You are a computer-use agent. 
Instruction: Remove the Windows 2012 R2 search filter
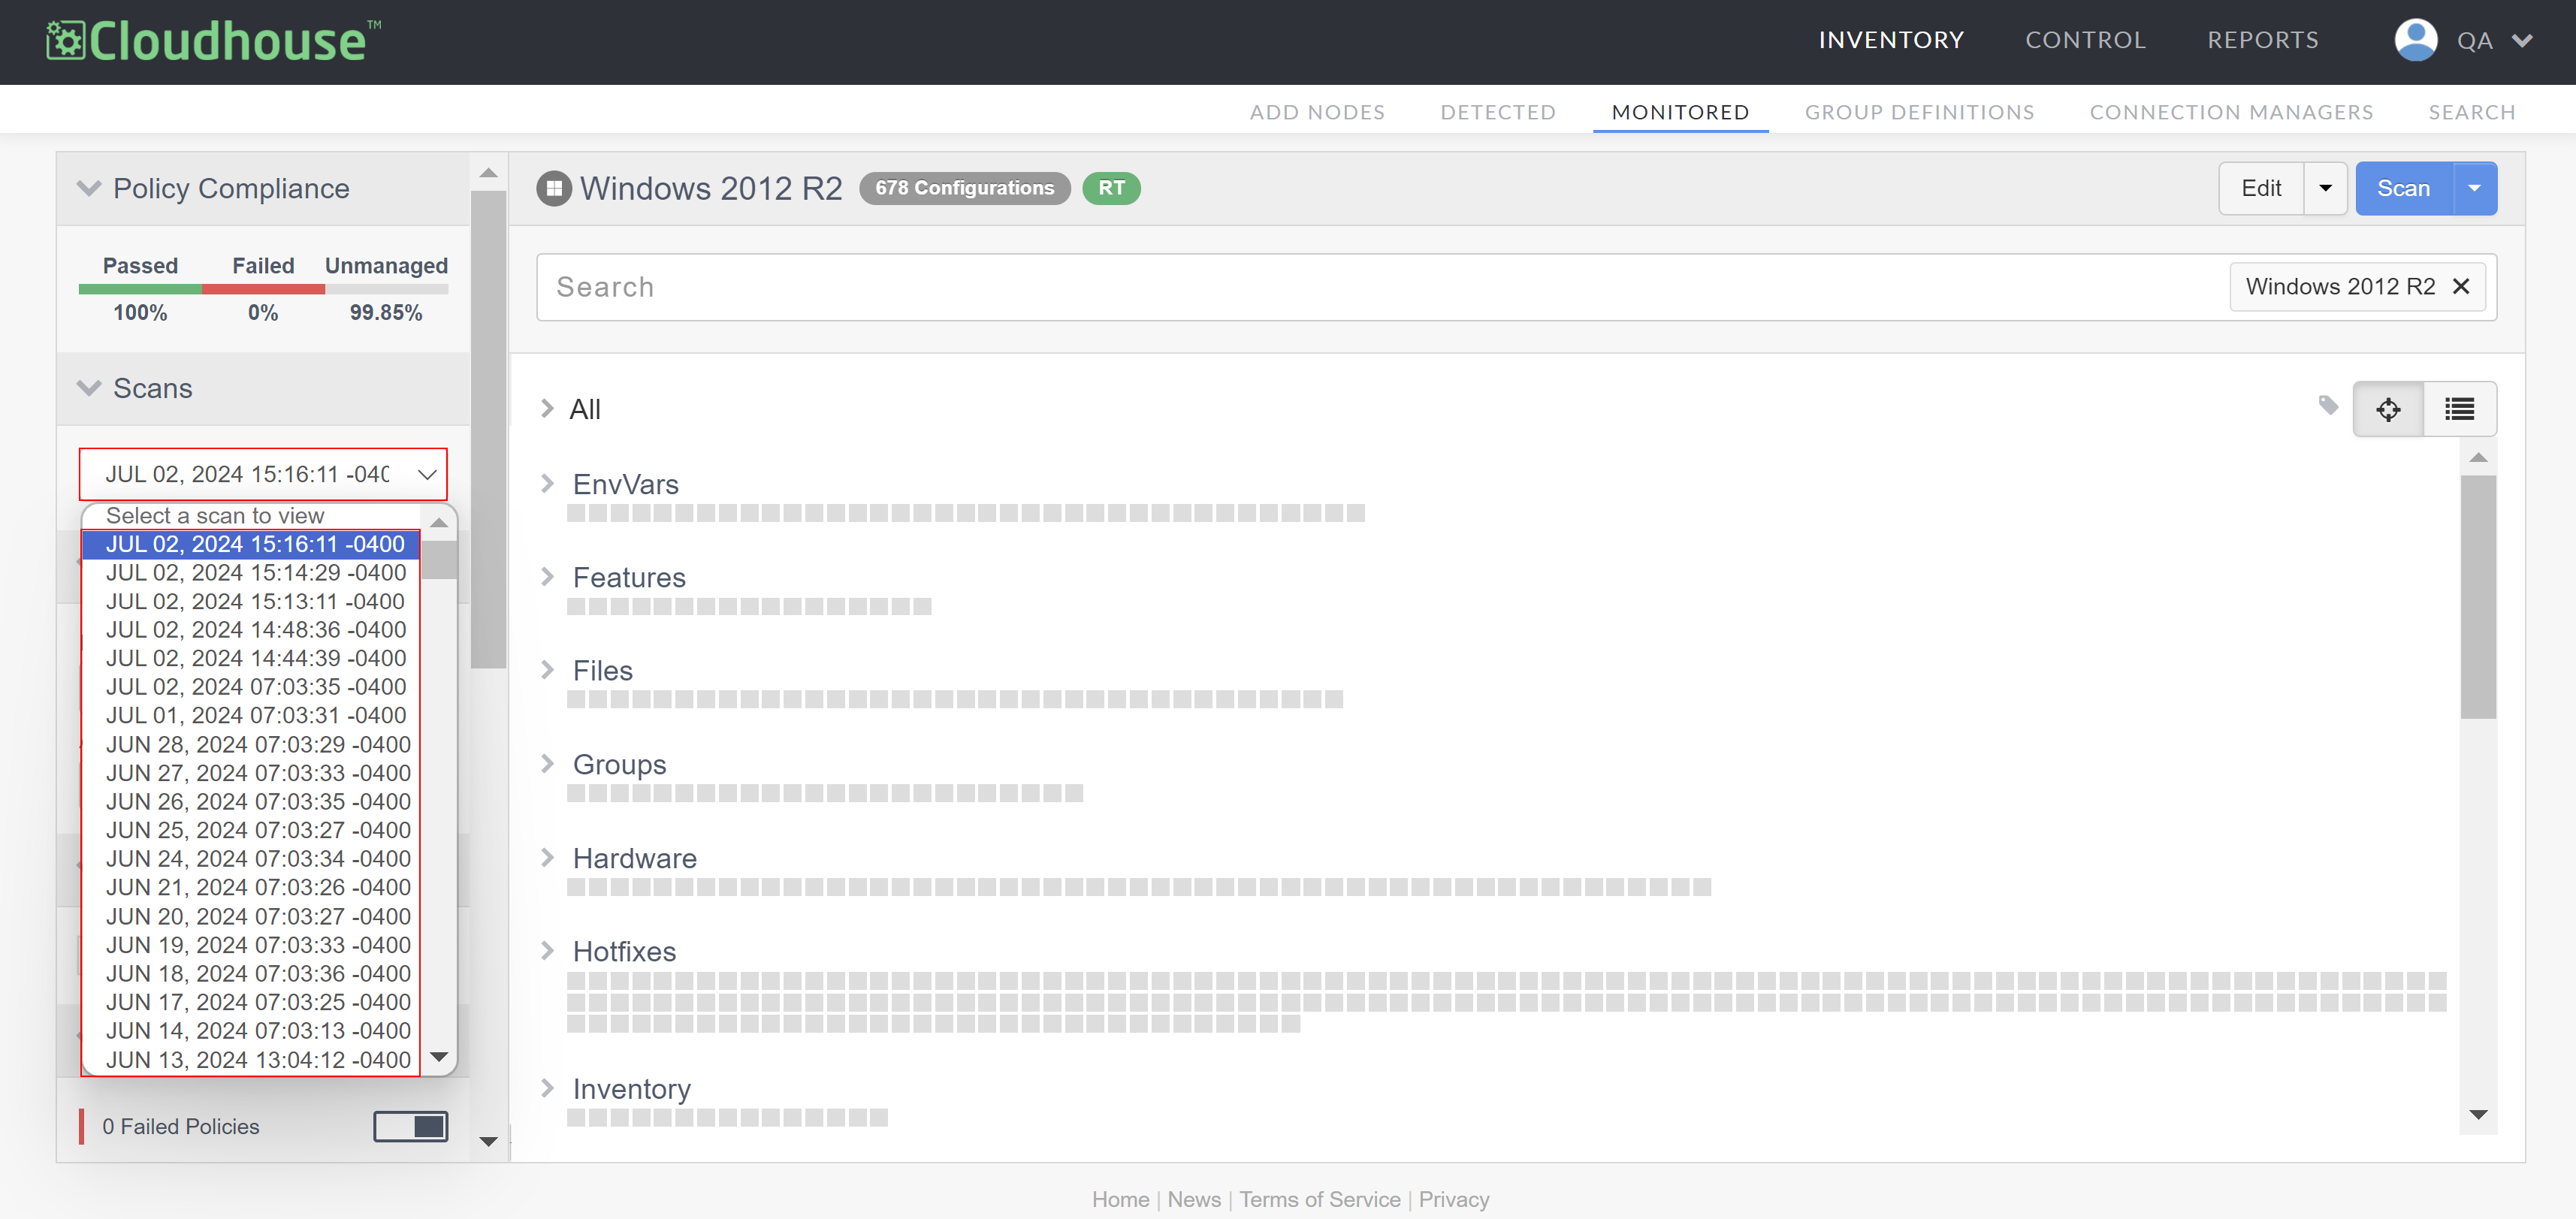2461,287
